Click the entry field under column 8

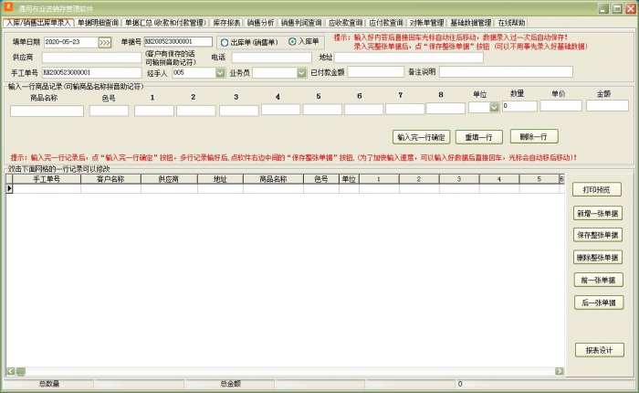tap(445, 108)
